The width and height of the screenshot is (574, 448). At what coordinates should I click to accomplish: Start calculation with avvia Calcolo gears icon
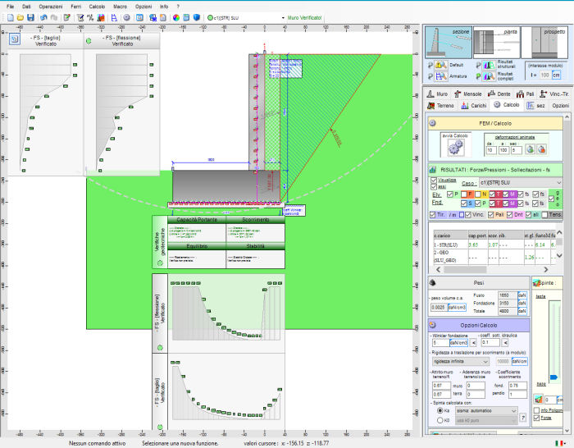click(x=456, y=148)
